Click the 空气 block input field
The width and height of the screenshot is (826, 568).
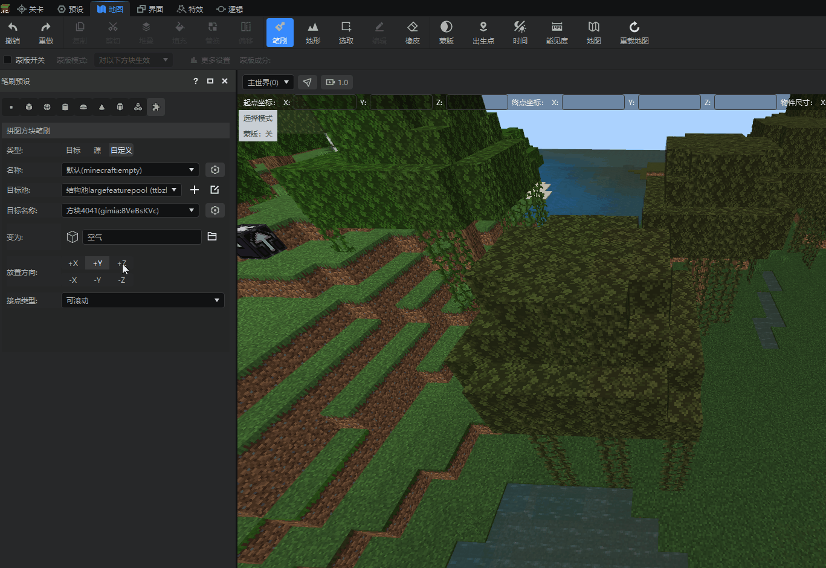click(142, 237)
